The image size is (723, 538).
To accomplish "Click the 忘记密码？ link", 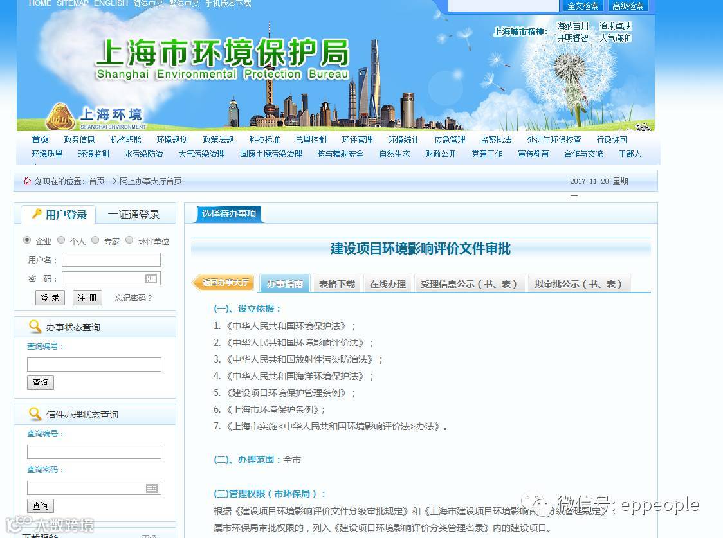I will click(x=133, y=298).
